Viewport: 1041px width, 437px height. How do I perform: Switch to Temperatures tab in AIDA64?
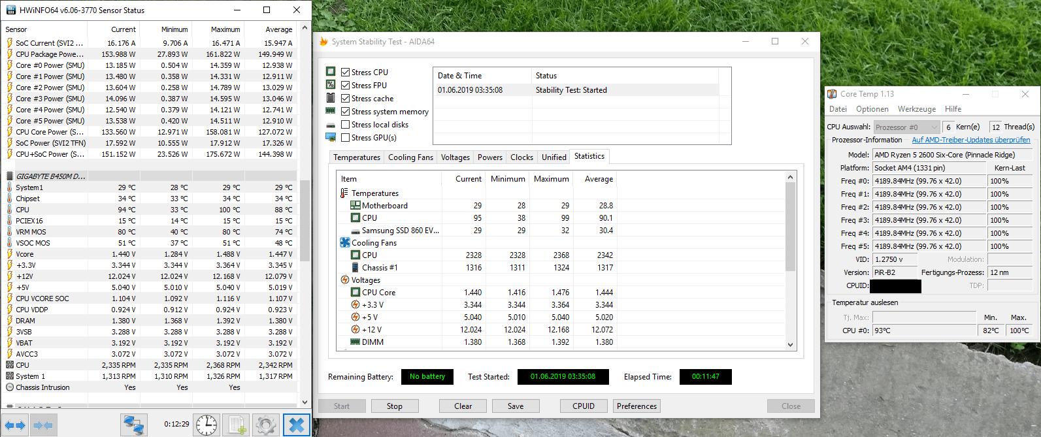point(357,157)
